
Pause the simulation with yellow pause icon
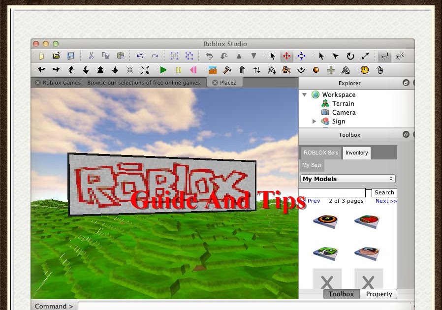point(179,70)
